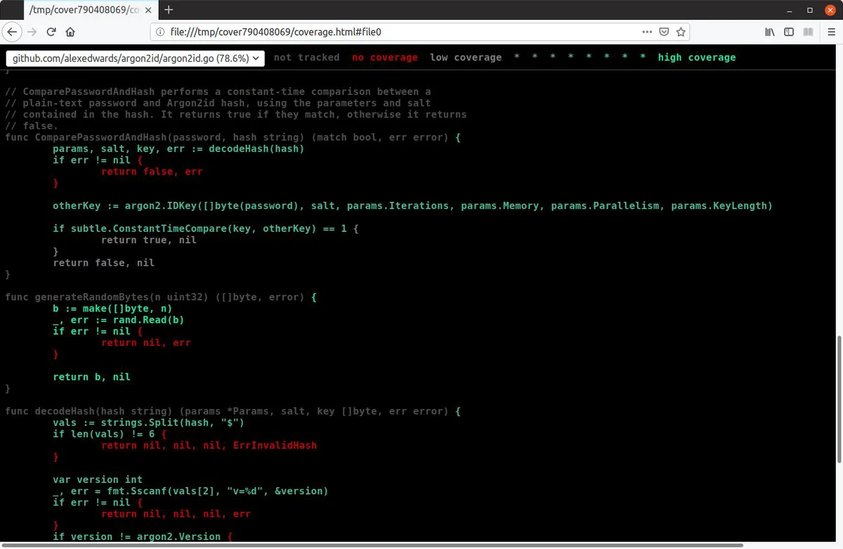The width and height of the screenshot is (843, 549).
Task: Bookmark this page with the star
Action: click(x=681, y=32)
